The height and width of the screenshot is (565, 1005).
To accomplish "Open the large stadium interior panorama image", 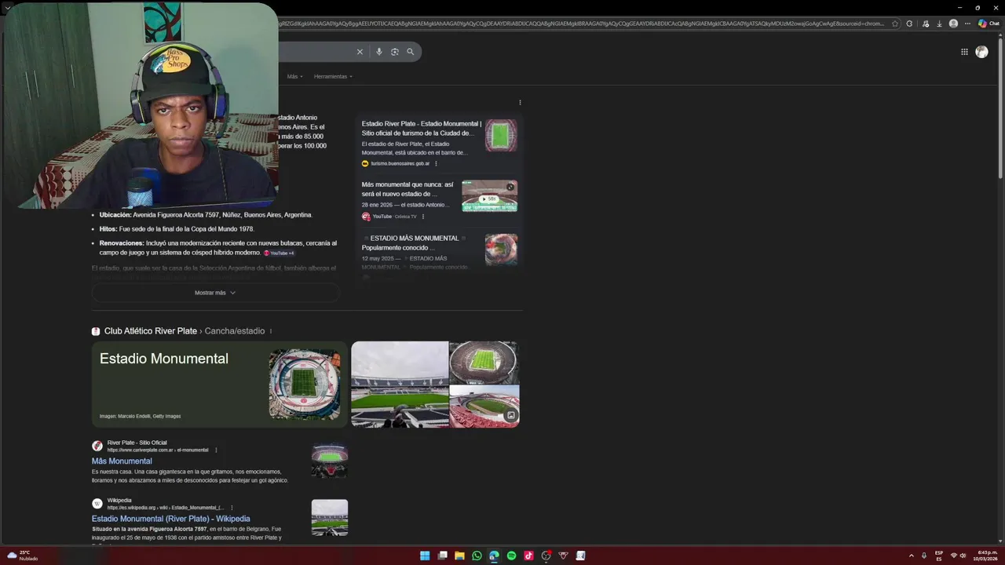I will (x=400, y=385).
